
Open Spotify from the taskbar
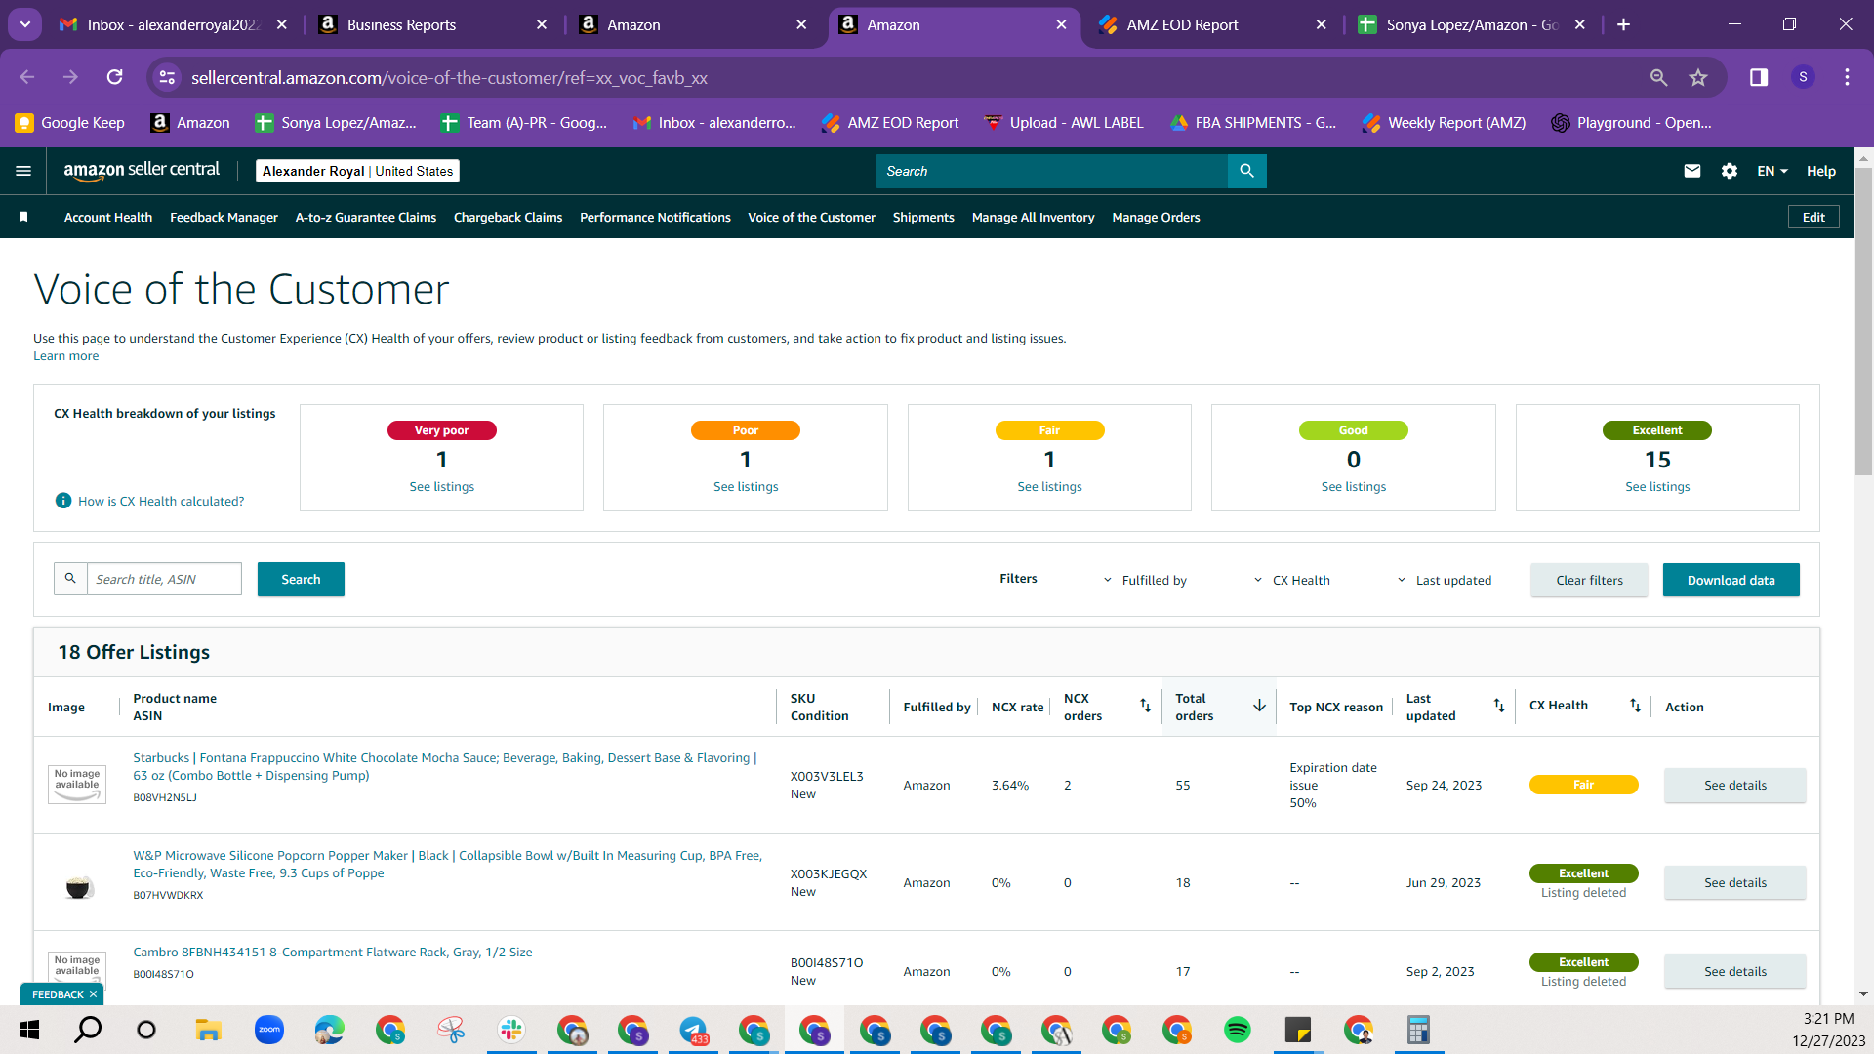tap(1237, 1030)
